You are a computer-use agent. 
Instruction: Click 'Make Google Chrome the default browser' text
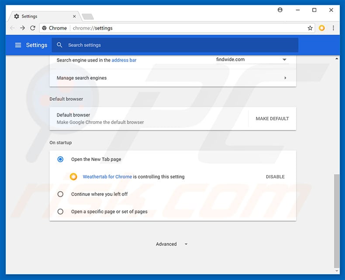100,122
